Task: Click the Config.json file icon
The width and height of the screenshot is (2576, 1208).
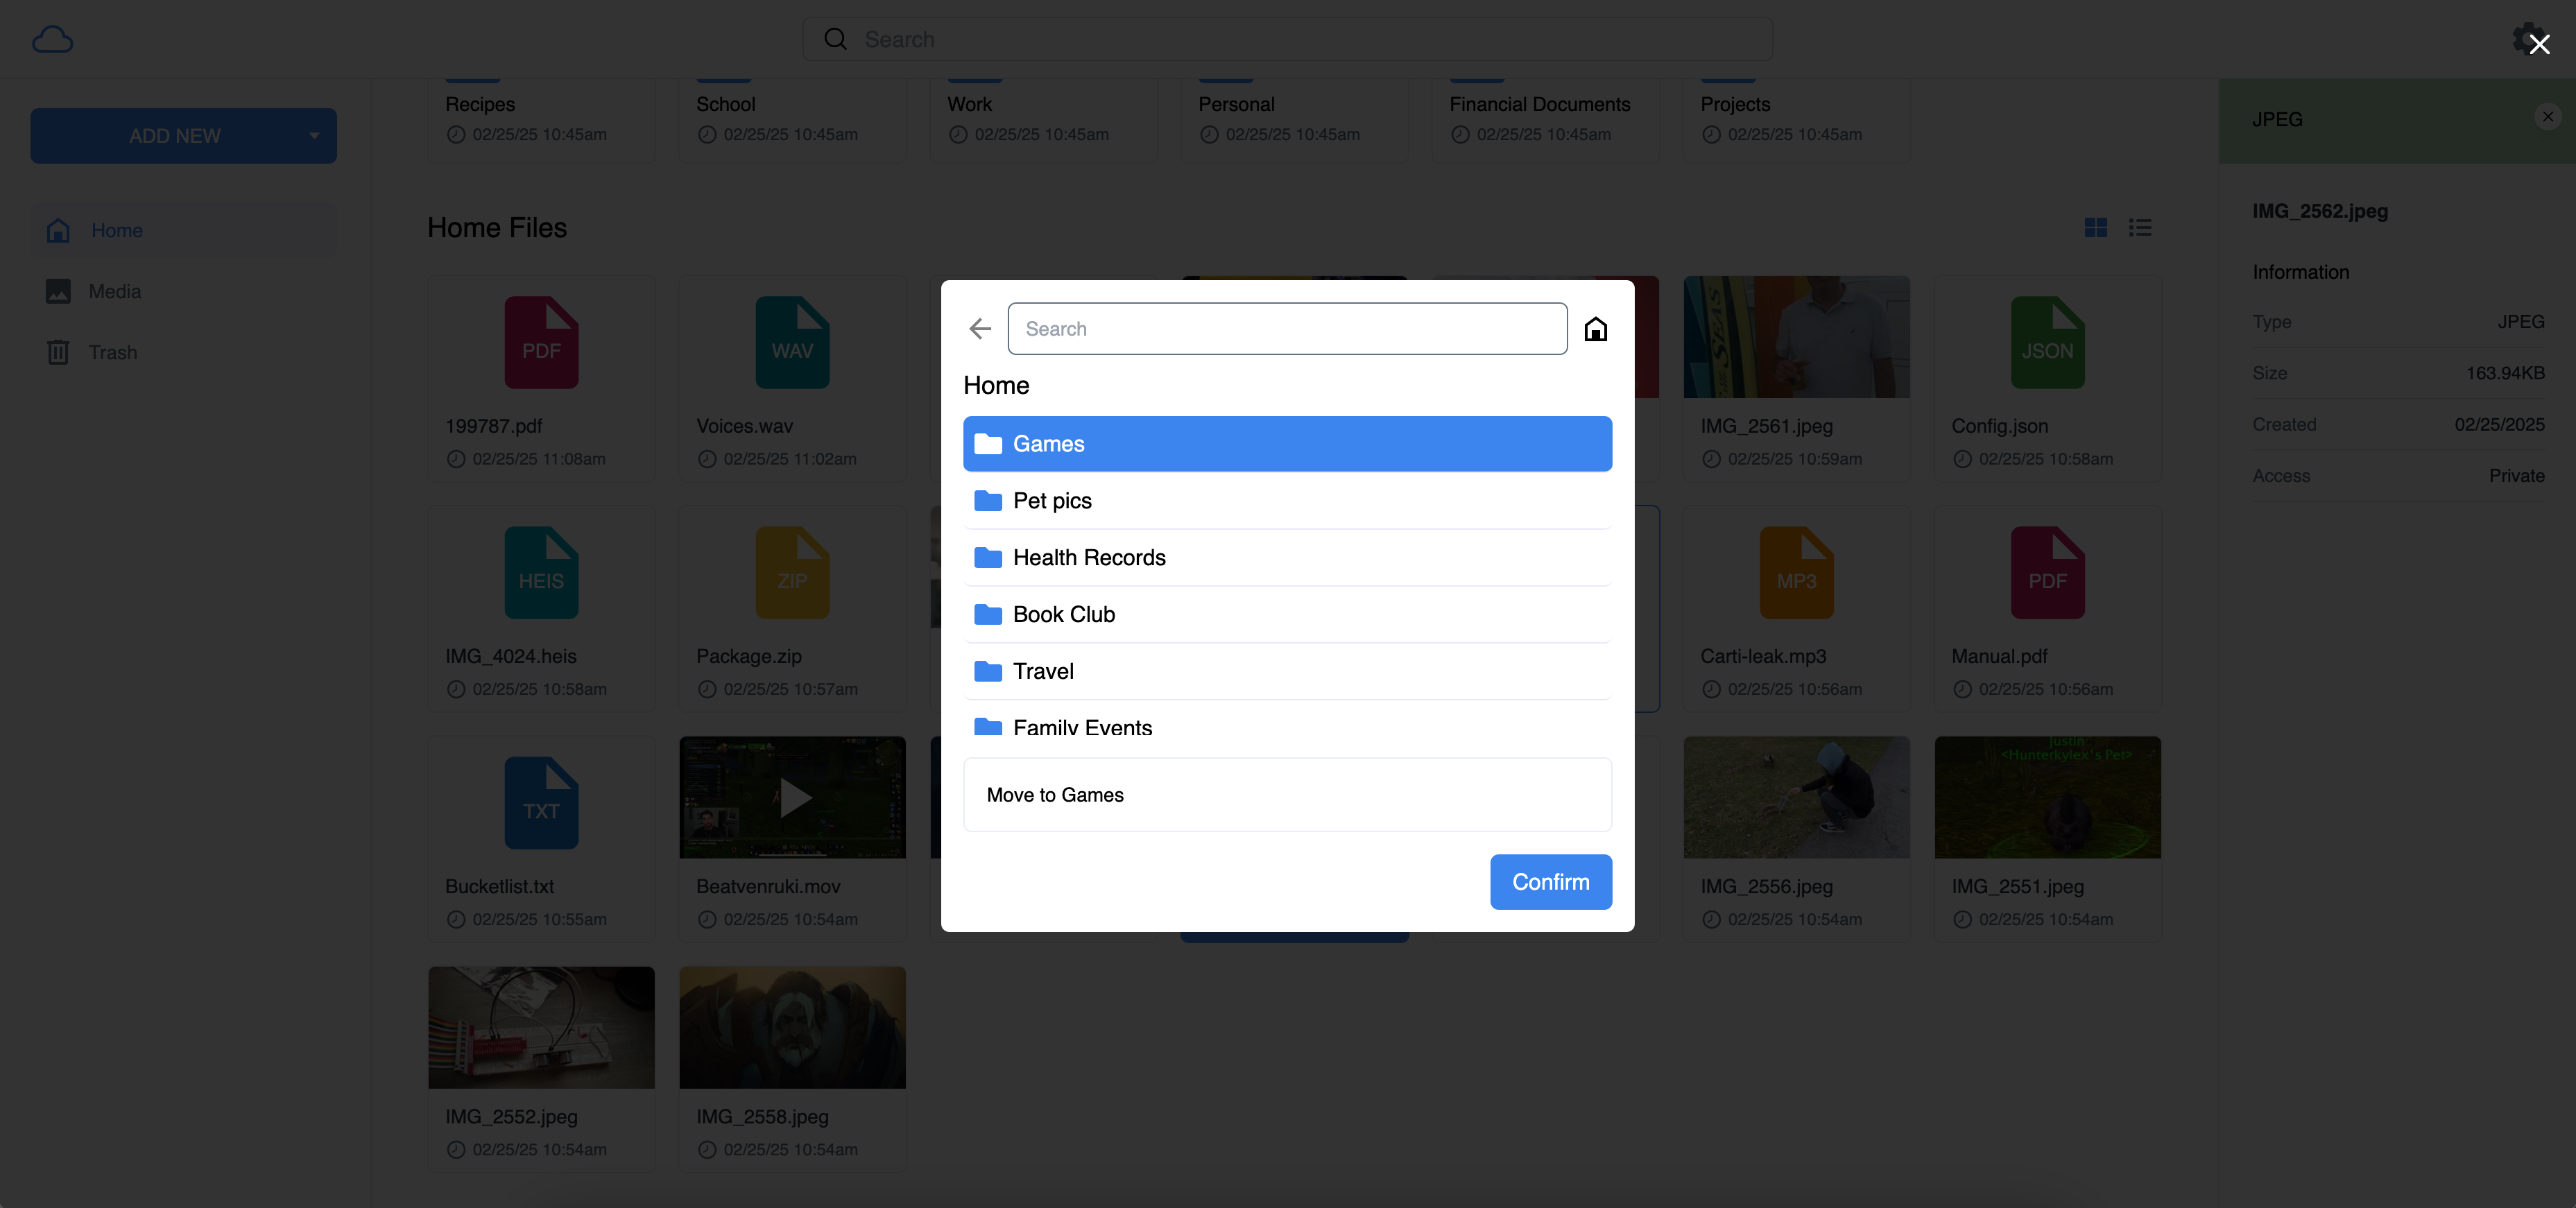Action: [2047, 343]
